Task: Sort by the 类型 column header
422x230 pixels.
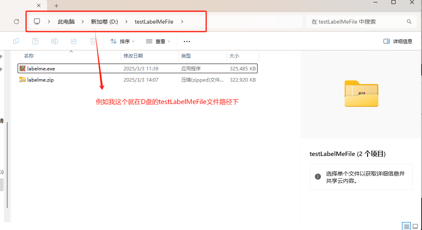Action: 186,56
